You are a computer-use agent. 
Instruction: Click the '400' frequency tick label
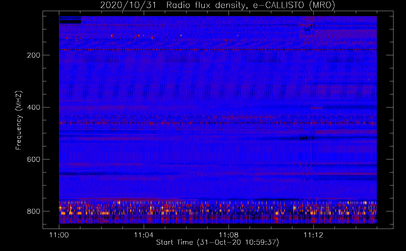coord(34,107)
